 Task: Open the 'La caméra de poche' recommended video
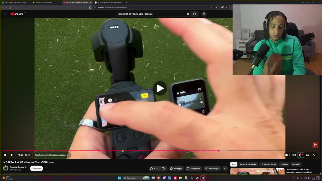click(299, 171)
